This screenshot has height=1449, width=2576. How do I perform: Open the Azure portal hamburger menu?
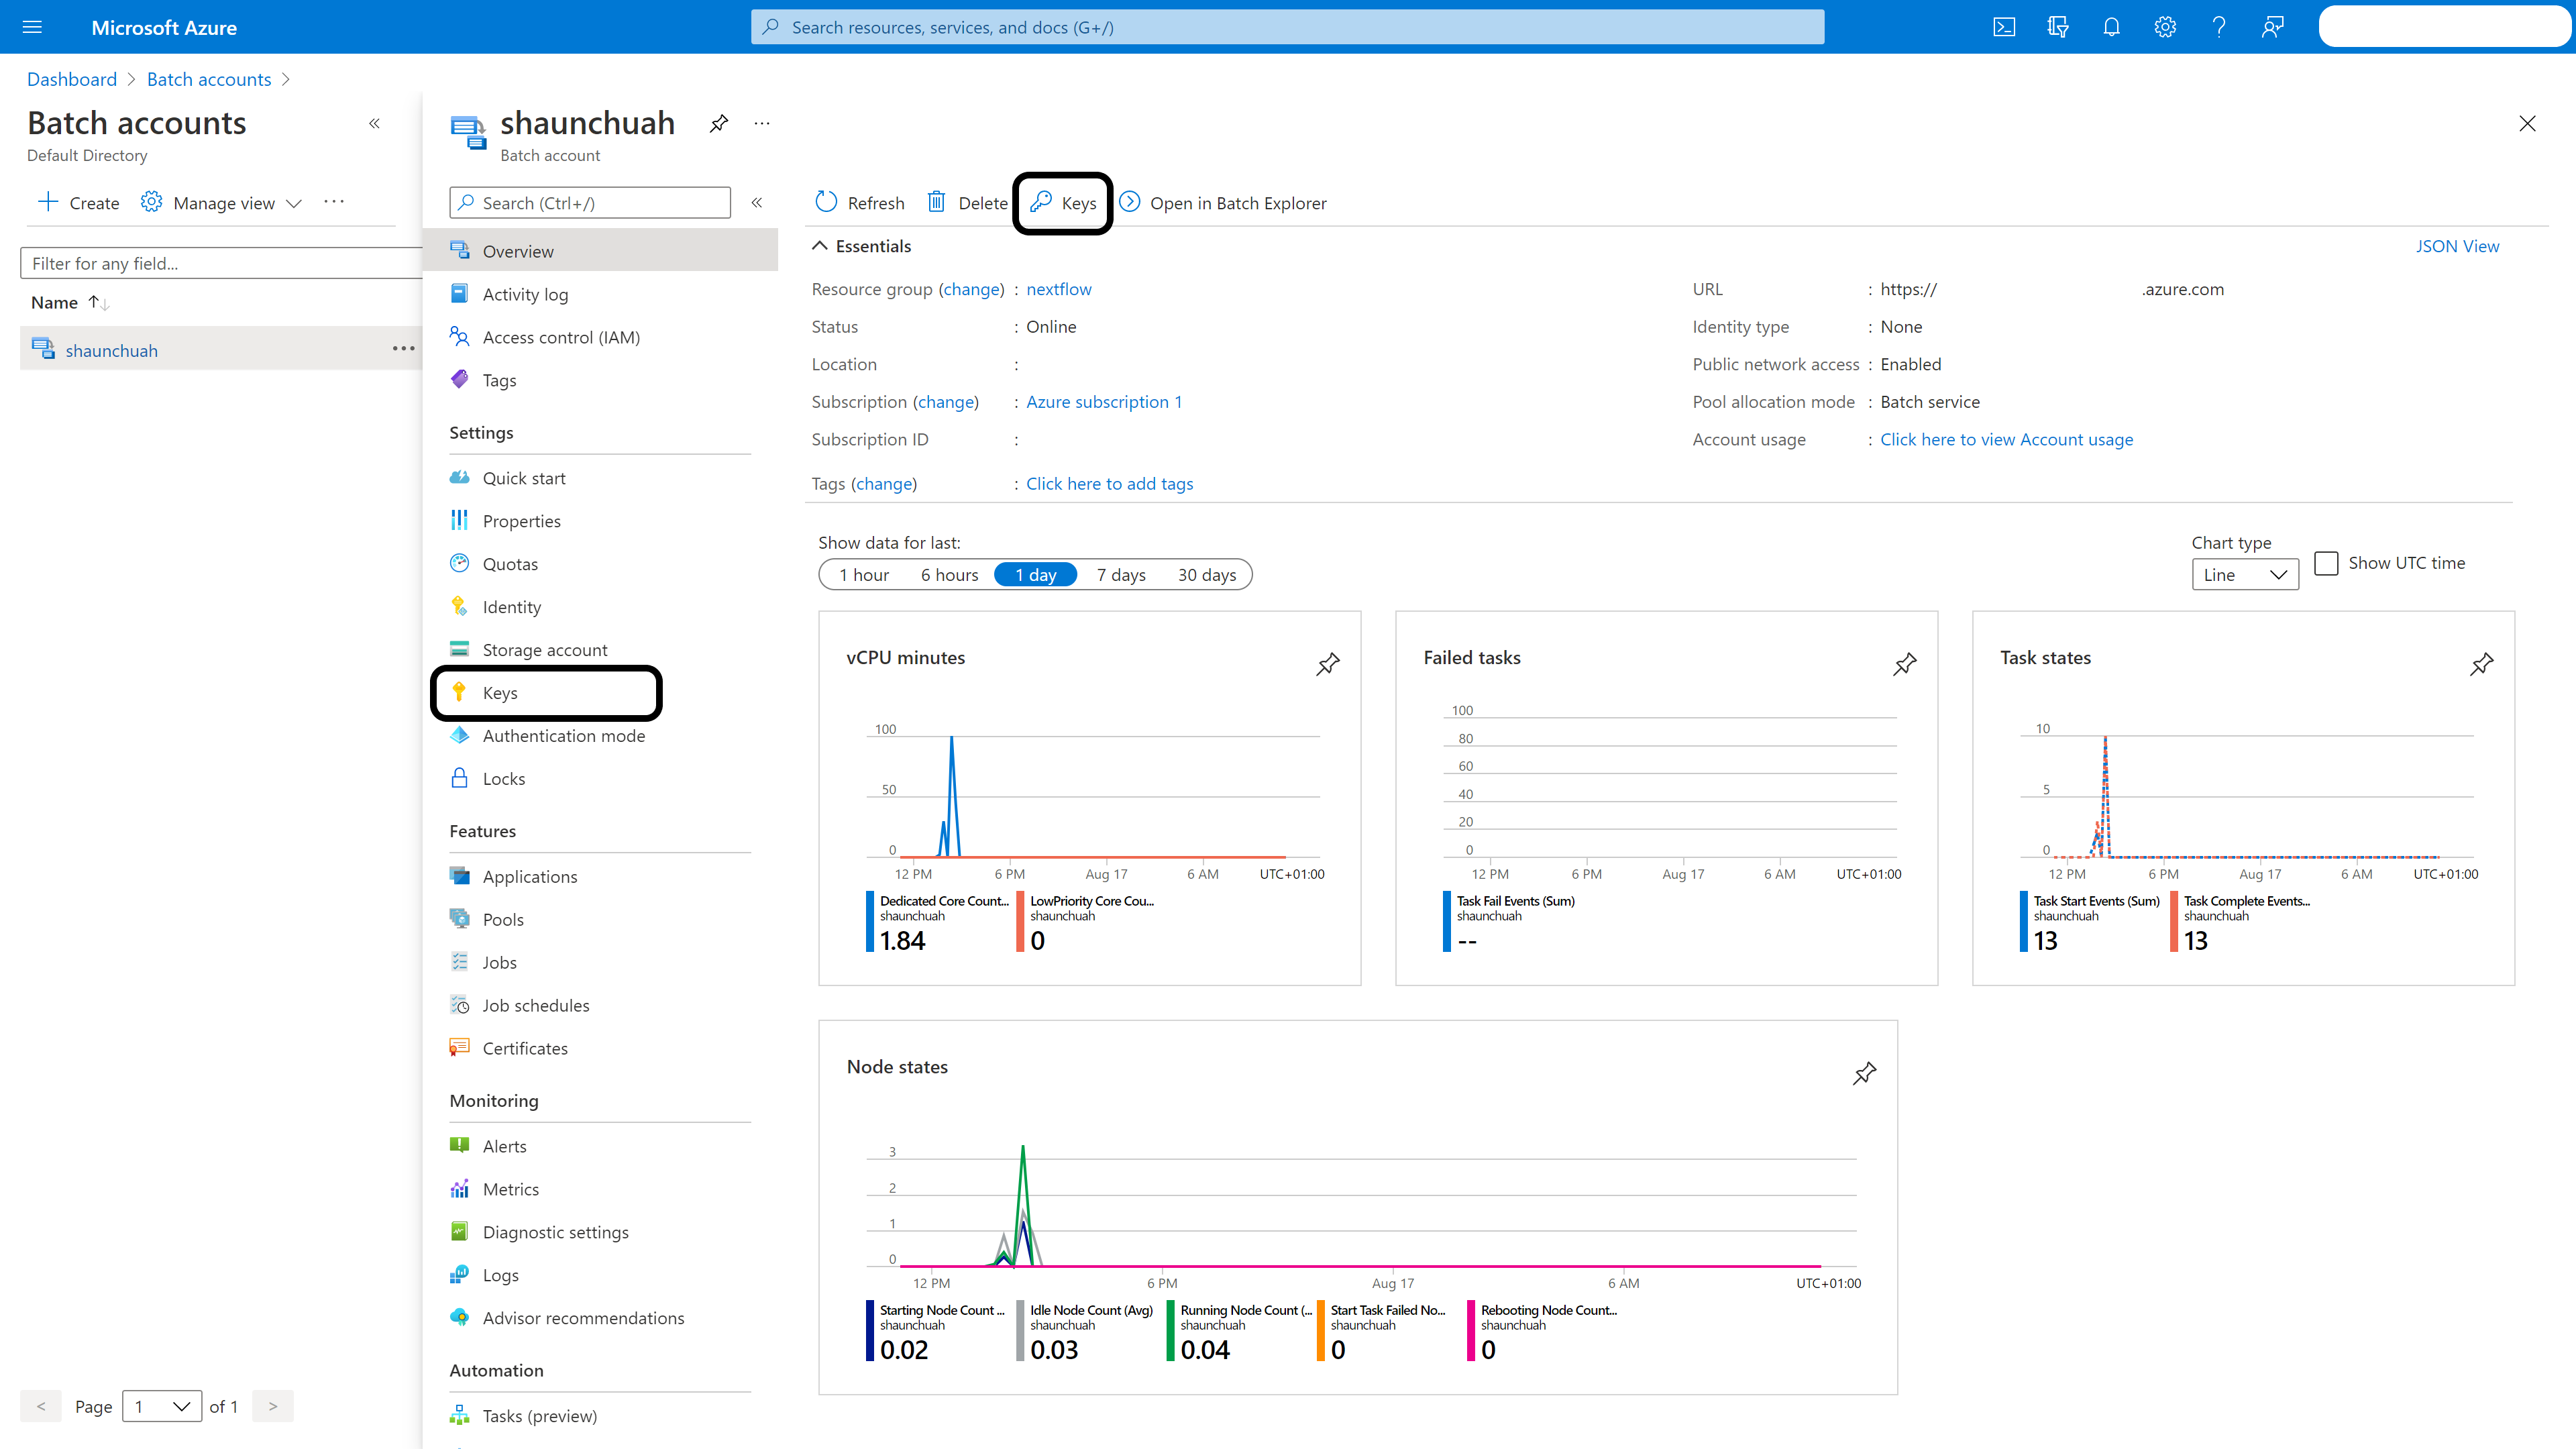coord(32,27)
